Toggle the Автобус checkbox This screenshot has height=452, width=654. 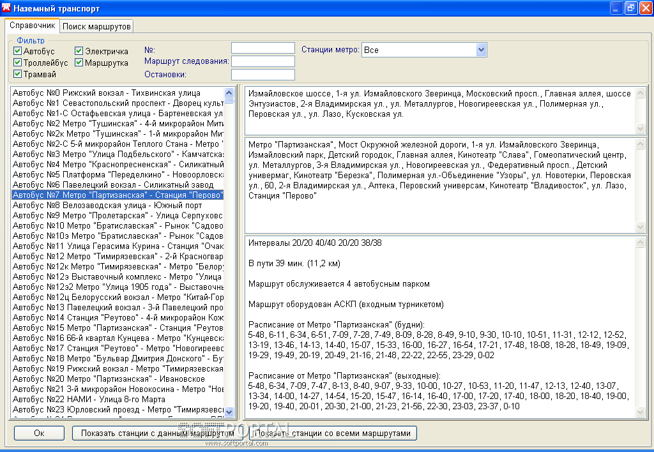pyautogui.click(x=17, y=51)
